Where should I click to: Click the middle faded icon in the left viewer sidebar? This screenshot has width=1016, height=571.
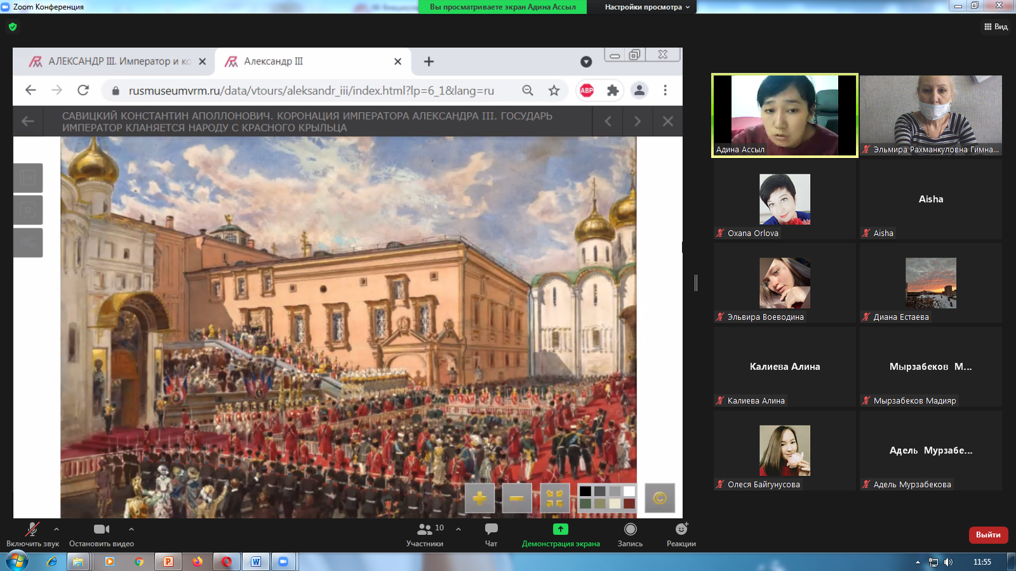point(28,210)
